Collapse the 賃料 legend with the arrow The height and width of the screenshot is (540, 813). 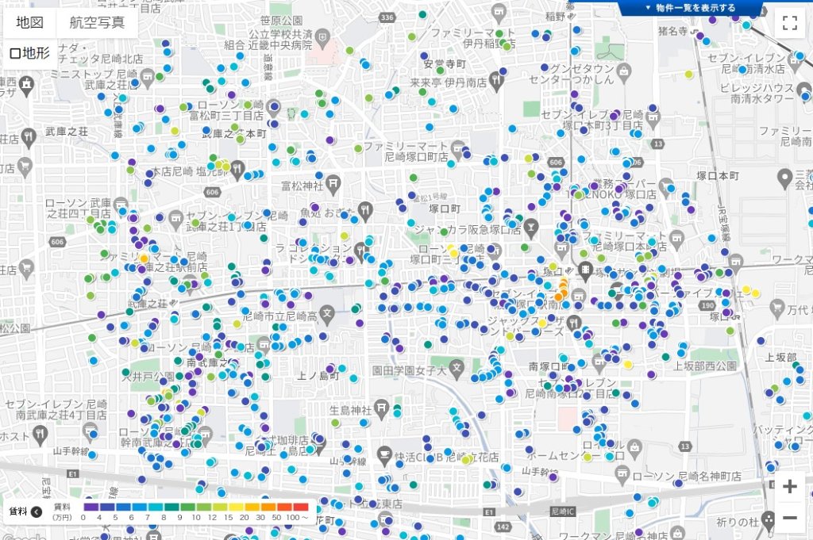pos(36,511)
